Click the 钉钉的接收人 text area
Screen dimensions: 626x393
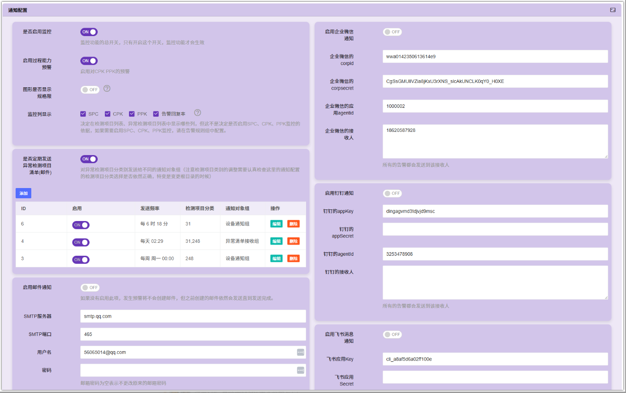(495, 282)
